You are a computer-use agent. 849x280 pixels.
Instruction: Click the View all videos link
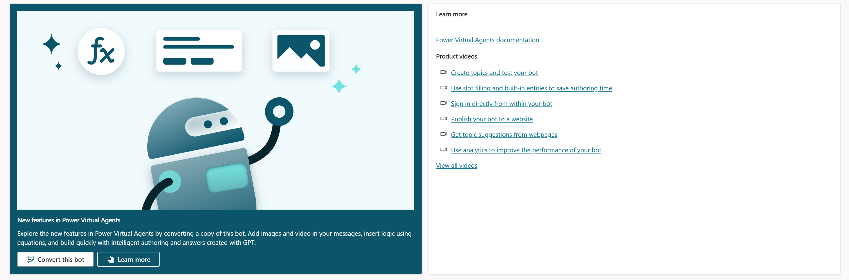coord(456,166)
